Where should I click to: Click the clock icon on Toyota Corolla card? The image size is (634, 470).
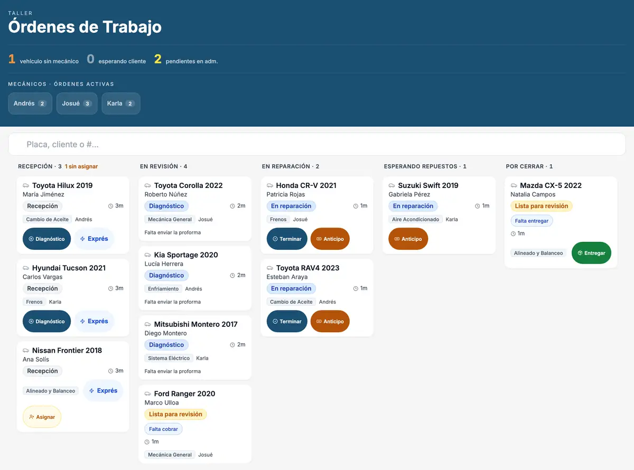point(232,206)
